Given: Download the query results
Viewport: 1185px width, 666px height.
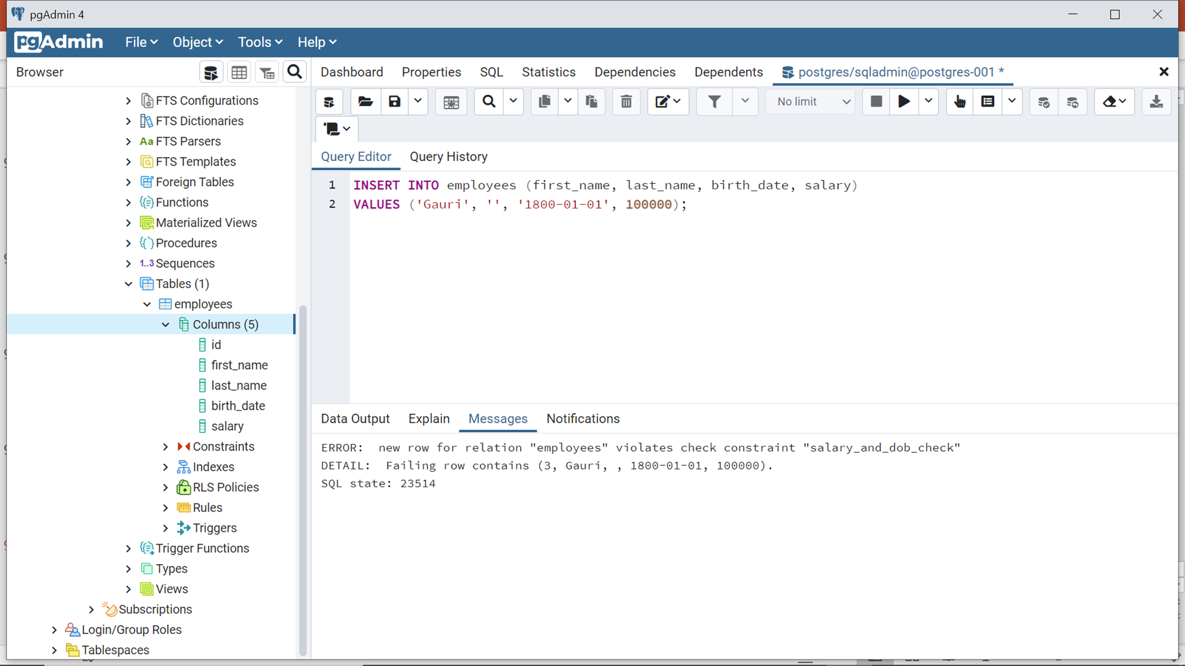Looking at the screenshot, I should (x=1156, y=101).
